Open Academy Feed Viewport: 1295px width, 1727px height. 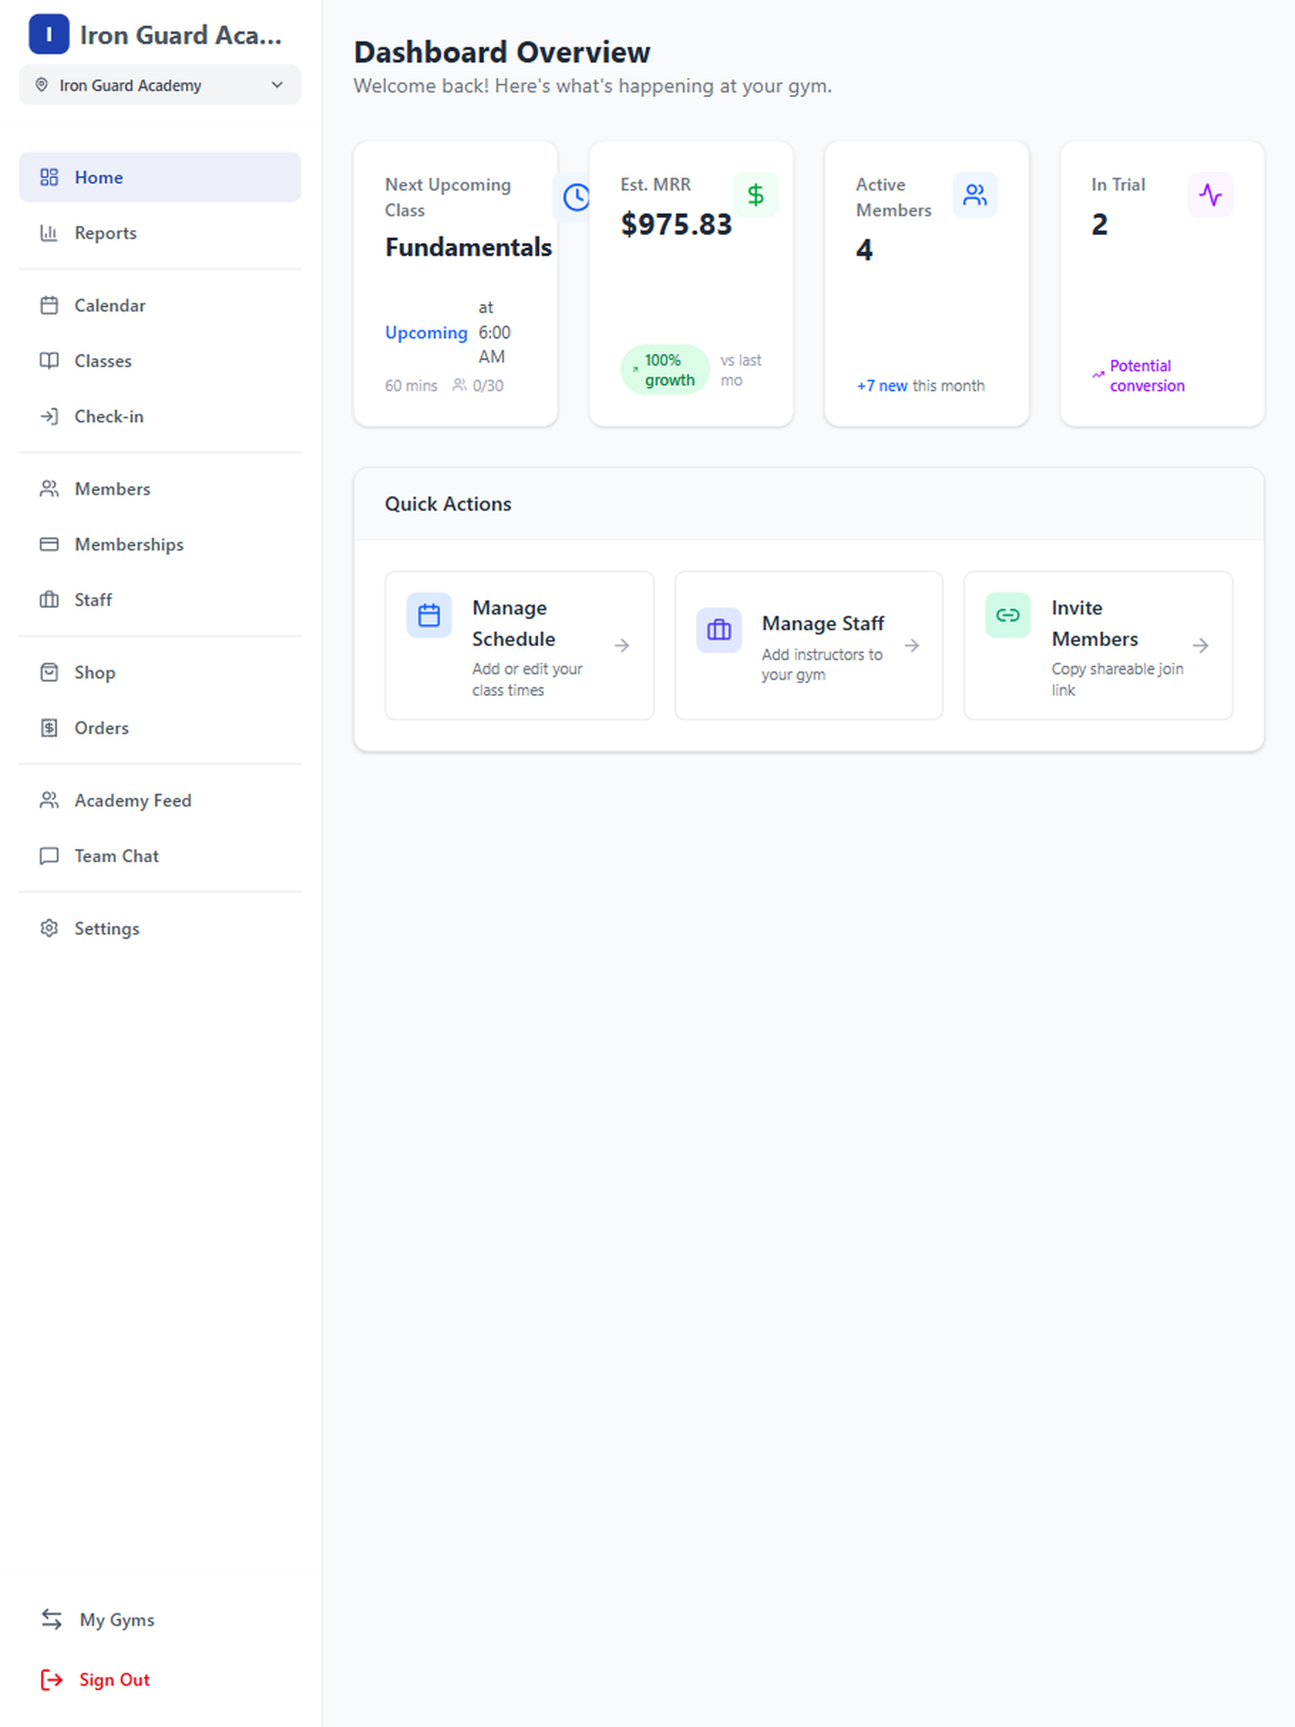(159, 800)
